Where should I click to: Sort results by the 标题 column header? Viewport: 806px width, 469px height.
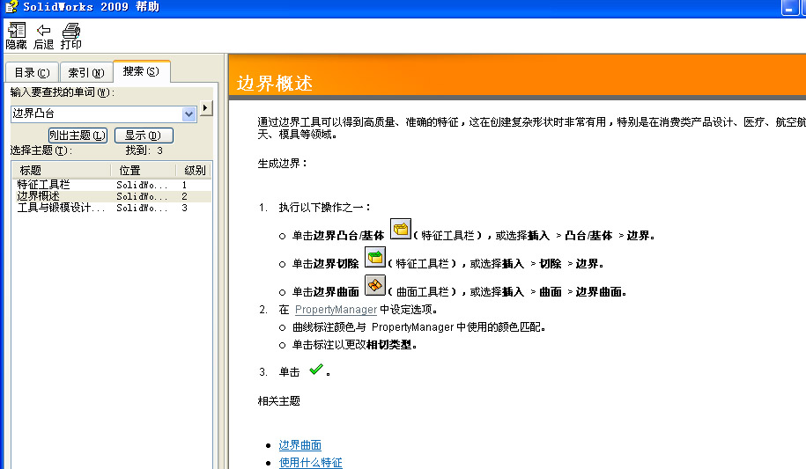(x=61, y=170)
